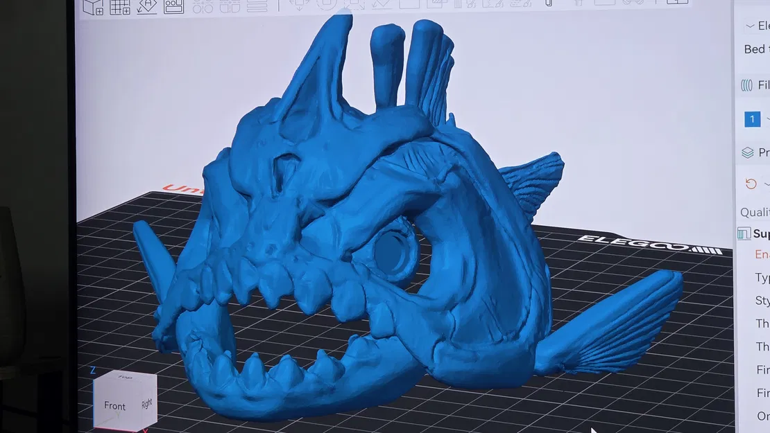Click the support Style row label
This screenshot has width=770, height=433.
(x=762, y=300)
